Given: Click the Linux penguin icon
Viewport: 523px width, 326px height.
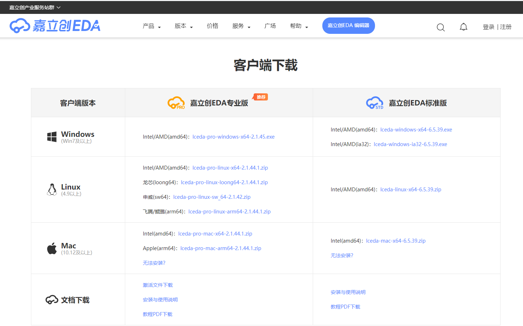Looking at the screenshot, I should 52,190.
